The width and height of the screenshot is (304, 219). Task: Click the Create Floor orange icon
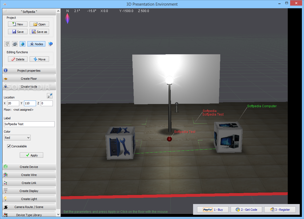6,79
